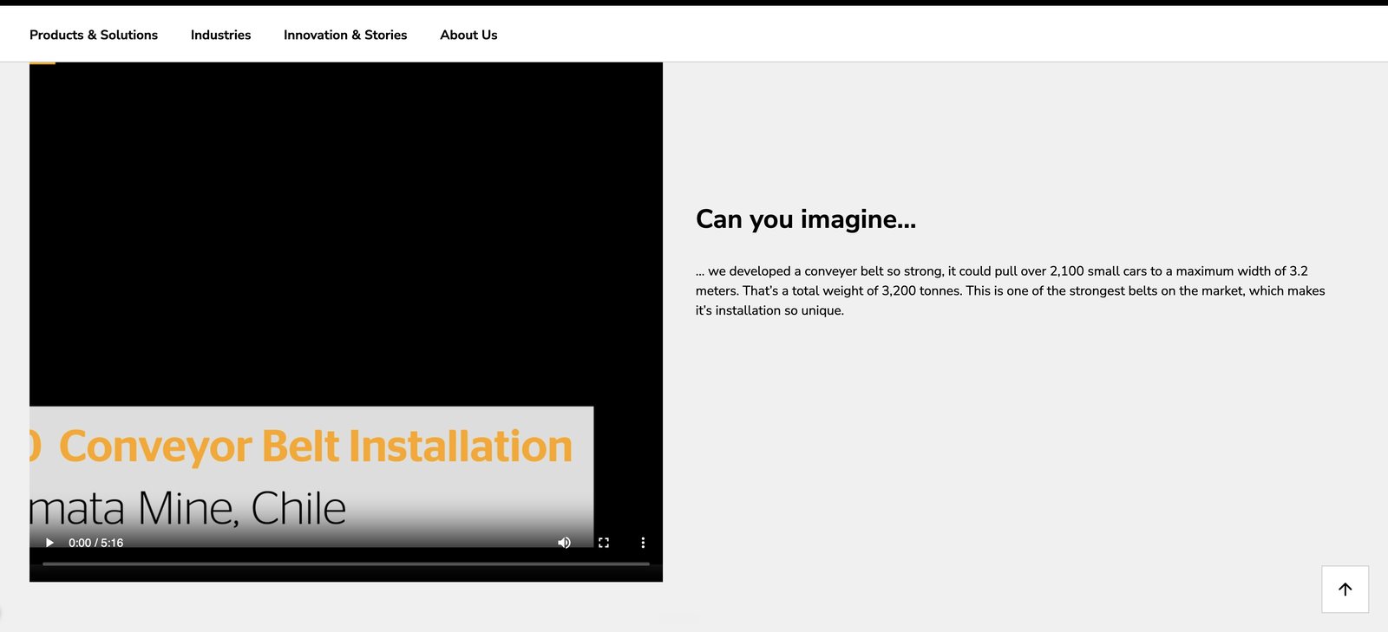Click the 'Conveyor Belt Installation' video title
The image size is (1388, 632).
point(316,446)
